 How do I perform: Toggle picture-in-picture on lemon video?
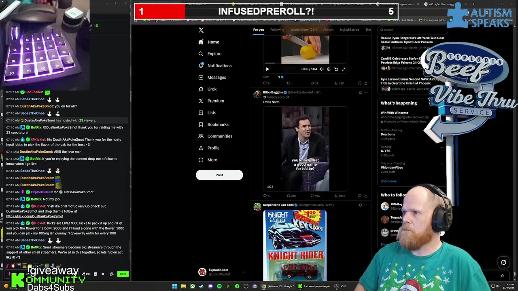[336, 69]
